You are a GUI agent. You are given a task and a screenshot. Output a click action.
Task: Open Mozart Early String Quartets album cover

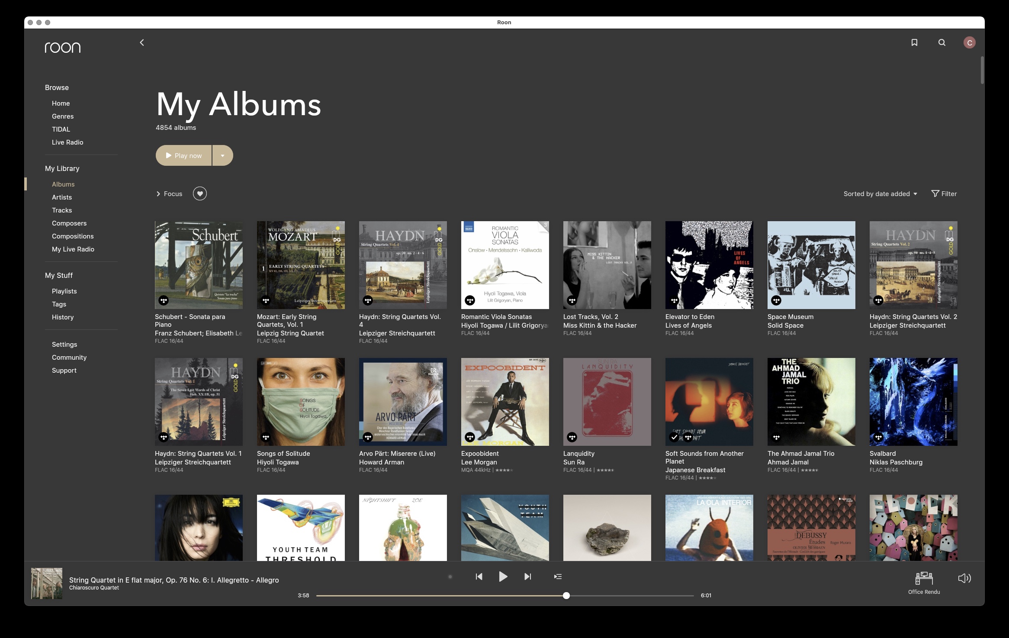point(301,265)
